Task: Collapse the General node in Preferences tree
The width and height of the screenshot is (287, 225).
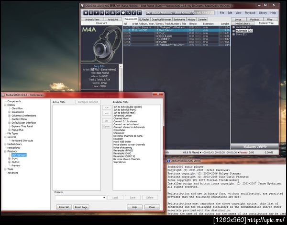Action: (x=5, y=137)
